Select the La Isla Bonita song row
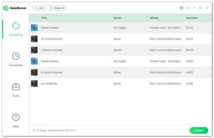This screenshot has width=214, height=138. pos(121,83)
